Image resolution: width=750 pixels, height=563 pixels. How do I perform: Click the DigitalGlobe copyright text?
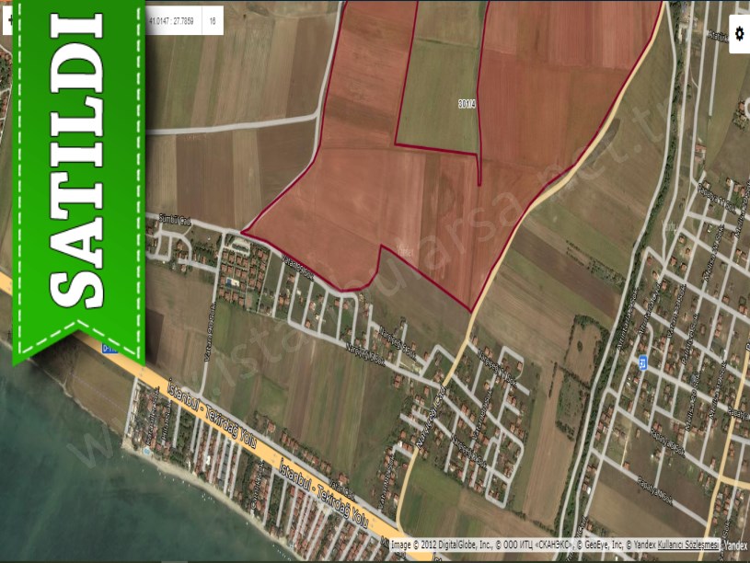coord(443,546)
